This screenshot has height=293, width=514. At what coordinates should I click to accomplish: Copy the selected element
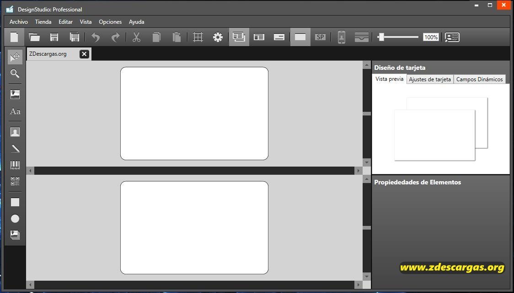click(156, 37)
